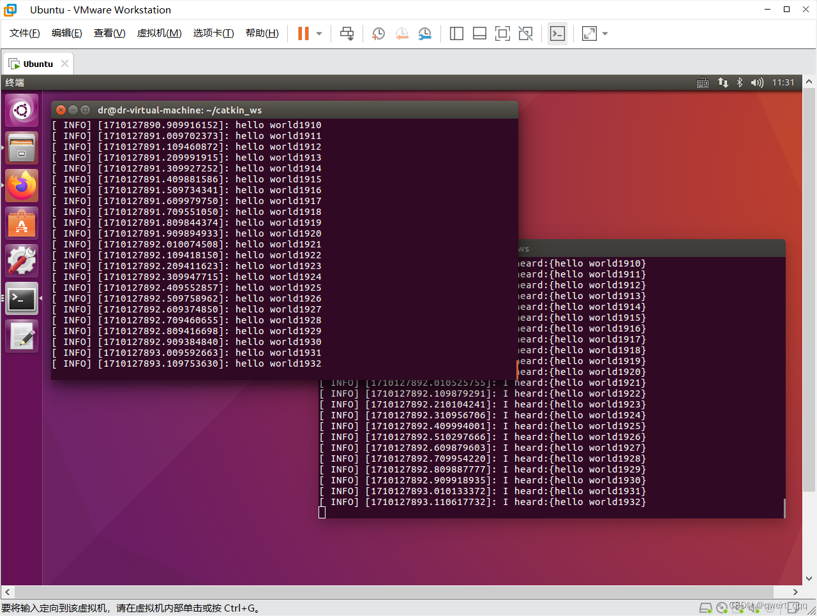Open the 编辑(E) menu
The width and height of the screenshot is (817, 616).
pos(66,33)
